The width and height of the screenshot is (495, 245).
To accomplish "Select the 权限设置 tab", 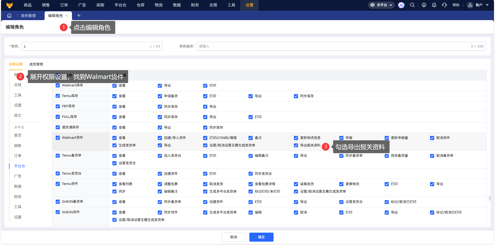I will pos(16,64).
